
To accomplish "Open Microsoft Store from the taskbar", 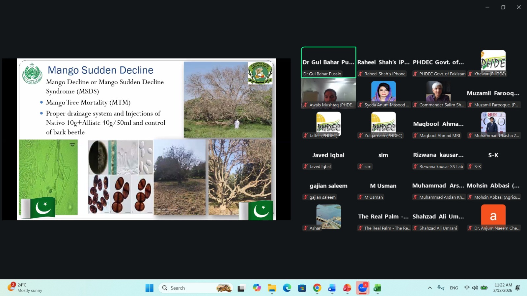I will (302, 288).
